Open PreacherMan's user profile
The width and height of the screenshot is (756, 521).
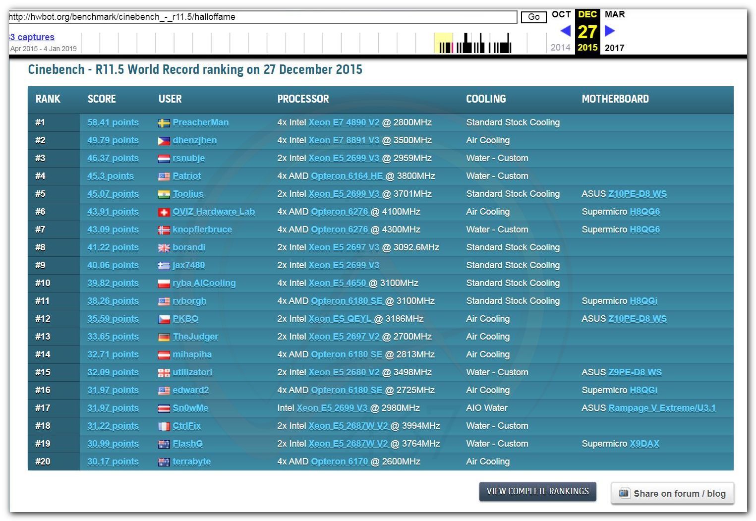click(x=201, y=123)
